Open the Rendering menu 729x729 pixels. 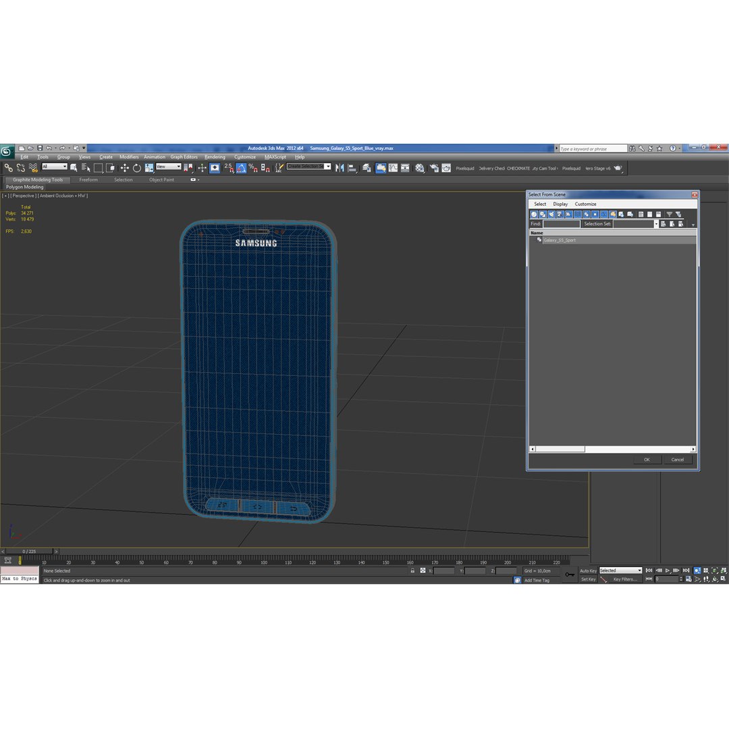pos(215,157)
